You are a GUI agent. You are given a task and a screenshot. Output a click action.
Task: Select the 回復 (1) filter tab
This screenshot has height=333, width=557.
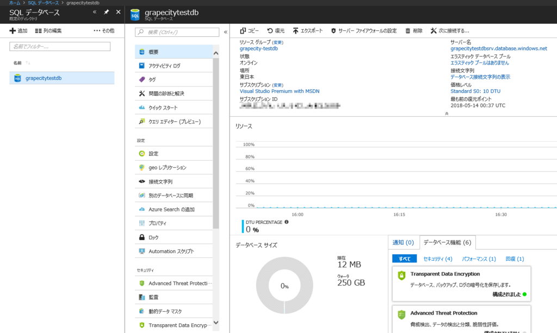pyautogui.click(x=515, y=259)
